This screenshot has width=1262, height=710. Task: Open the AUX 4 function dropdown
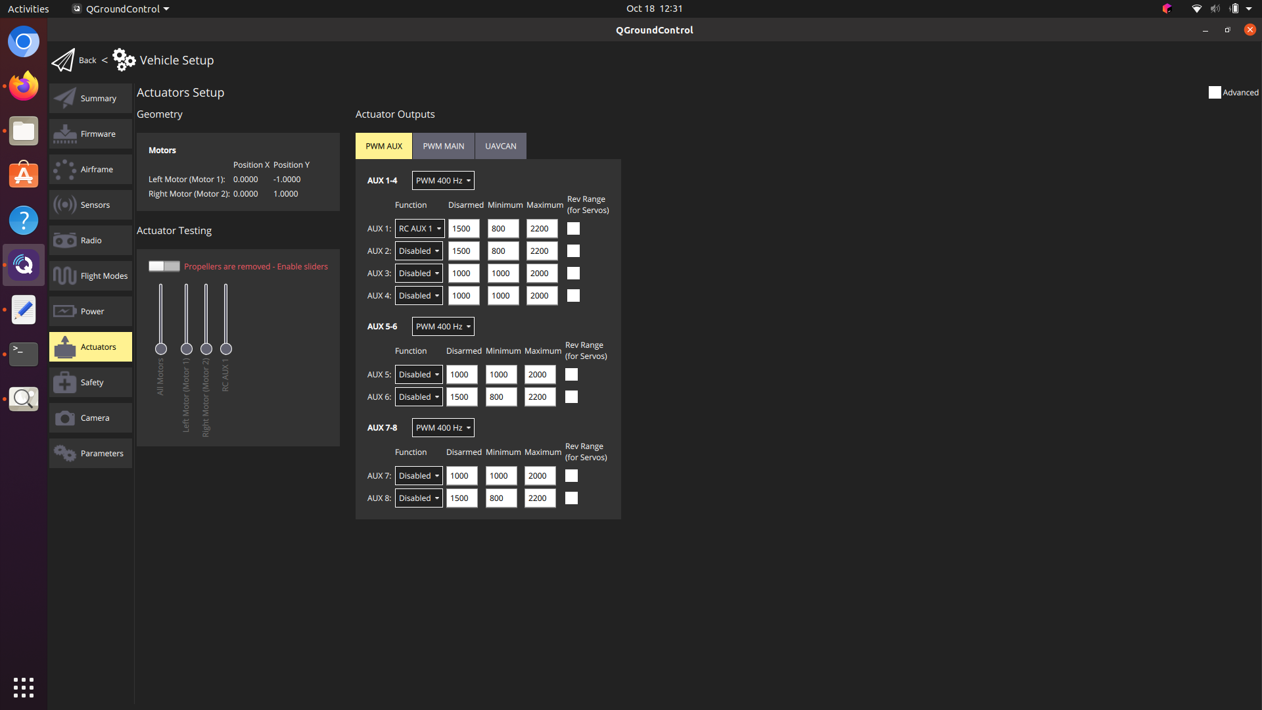pos(419,296)
